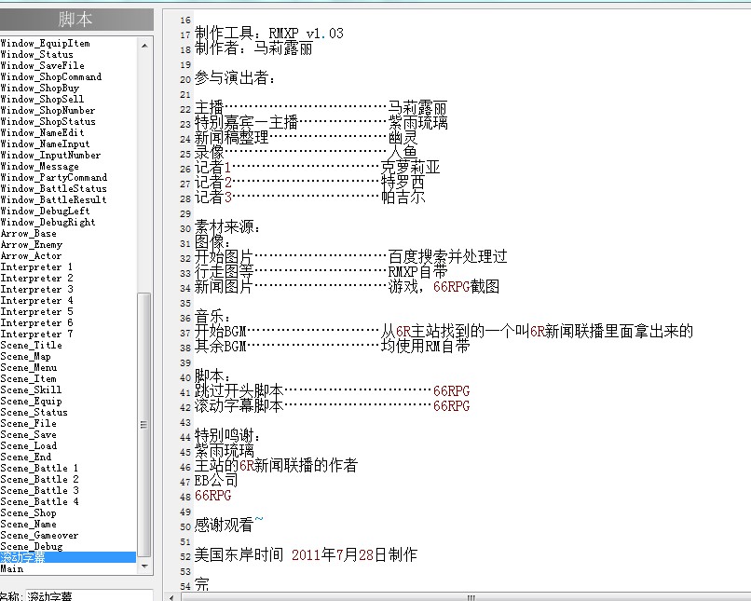Screen dimensions: 751x601
Task: Click the script name field containing 滚动字幕
Action: coord(89,595)
